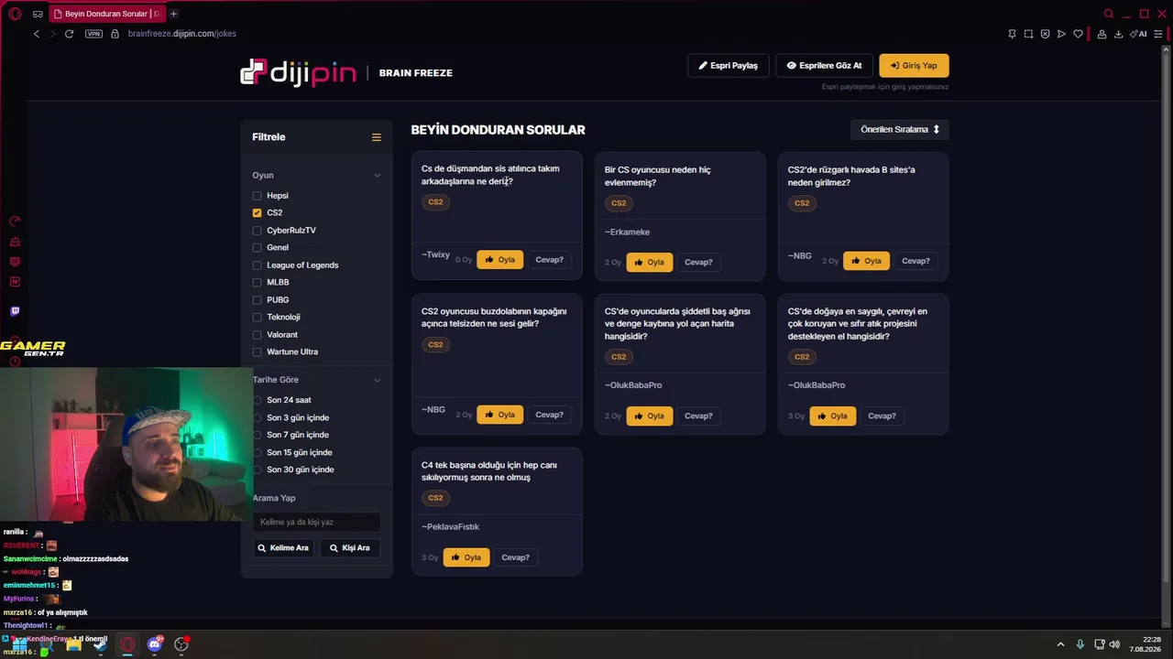
Task: Check the MLBB filter box
Action: tap(257, 283)
